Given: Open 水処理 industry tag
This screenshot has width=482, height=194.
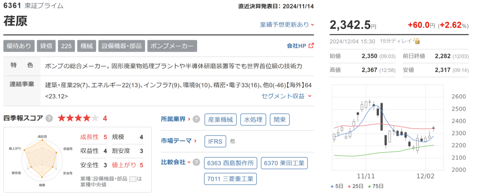Looking at the screenshot, I should (254, 119).
